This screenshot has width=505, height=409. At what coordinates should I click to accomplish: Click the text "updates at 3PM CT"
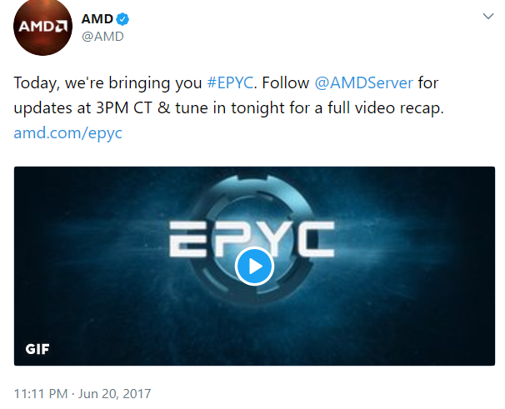pyautogui.click(x=82, y=108)
